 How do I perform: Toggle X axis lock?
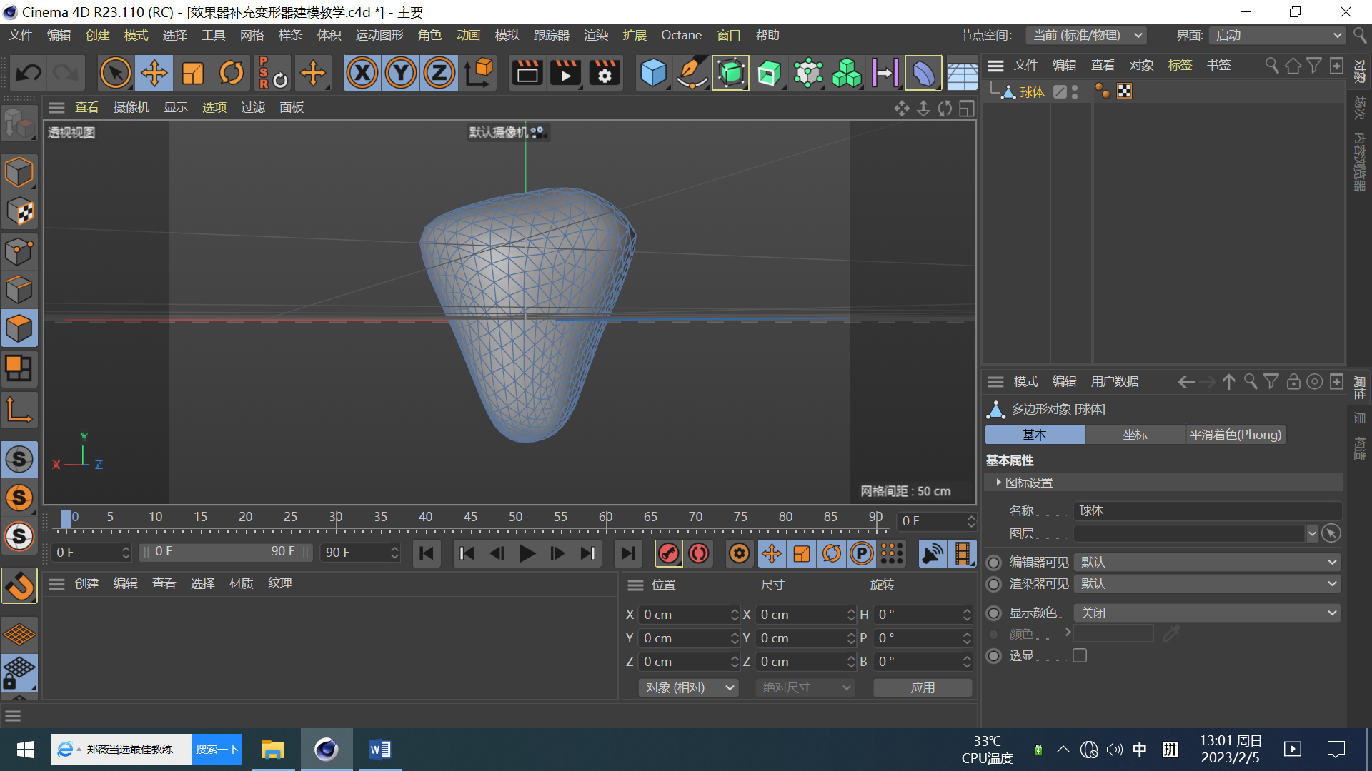(x=363, y=73)
